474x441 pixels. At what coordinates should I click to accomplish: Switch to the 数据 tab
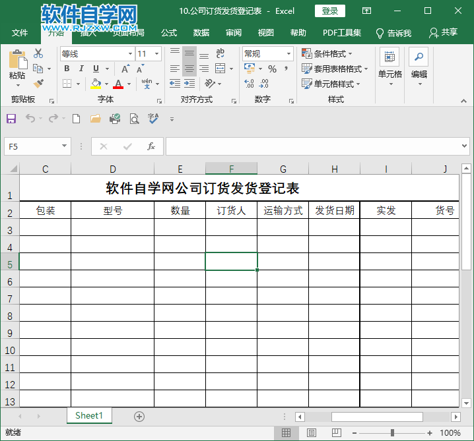point(201,32)
